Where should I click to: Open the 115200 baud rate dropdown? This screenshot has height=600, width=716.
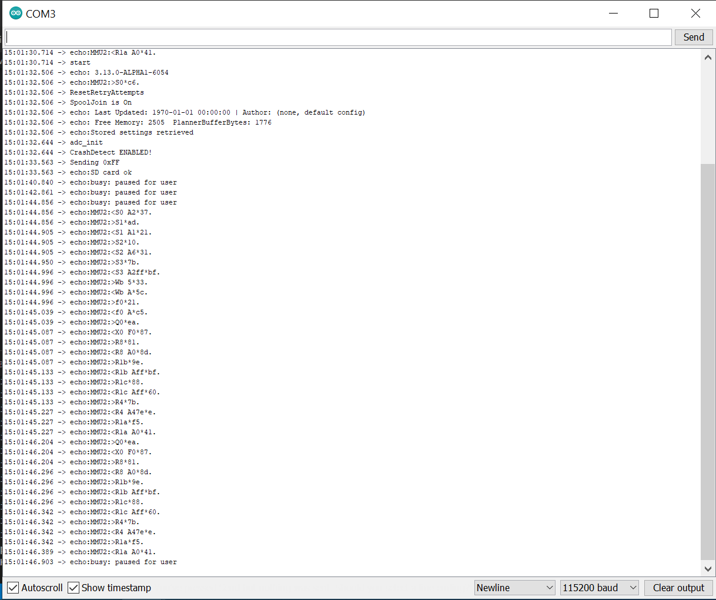click(599, 588)
